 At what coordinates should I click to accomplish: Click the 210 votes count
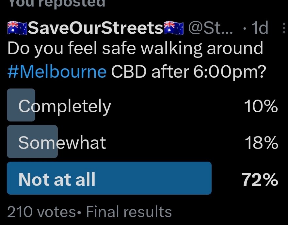click(41, 212)
